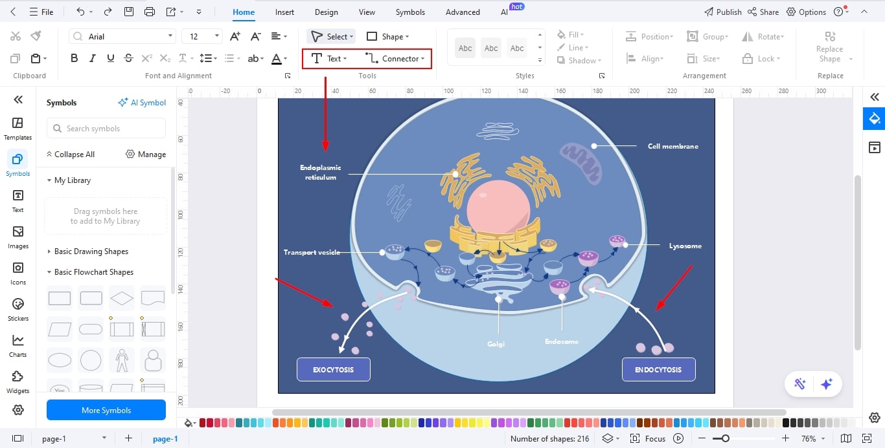
Task: Open the Images panel in the sidebar
Action: click(17, 236)
